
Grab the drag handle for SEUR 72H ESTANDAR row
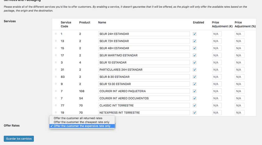56,41
